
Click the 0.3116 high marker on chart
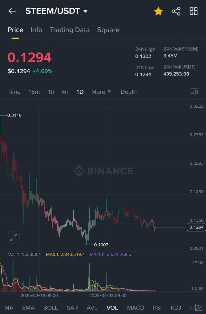point(14,115)
